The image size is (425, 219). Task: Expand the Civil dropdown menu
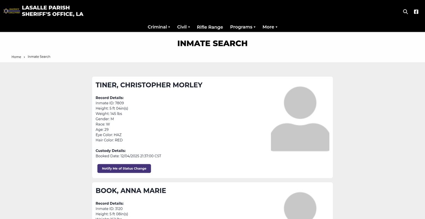(183, 27)
